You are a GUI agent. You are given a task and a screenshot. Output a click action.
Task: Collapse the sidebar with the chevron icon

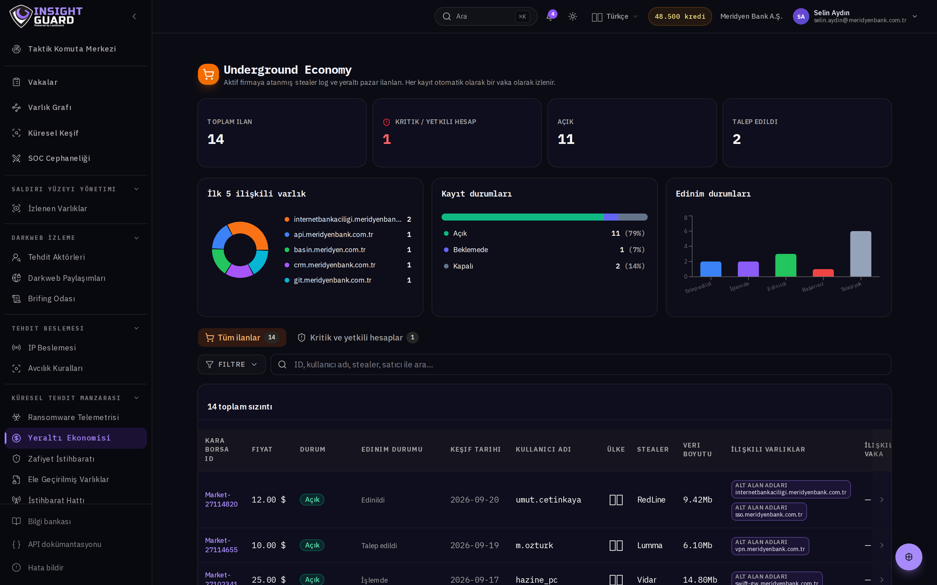point(134,16)
